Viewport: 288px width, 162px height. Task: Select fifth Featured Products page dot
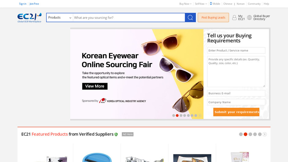pos(260,134)
